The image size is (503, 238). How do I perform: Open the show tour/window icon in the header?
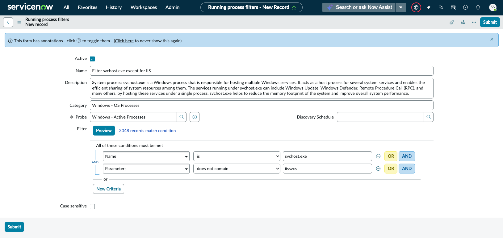coord(453,7)
